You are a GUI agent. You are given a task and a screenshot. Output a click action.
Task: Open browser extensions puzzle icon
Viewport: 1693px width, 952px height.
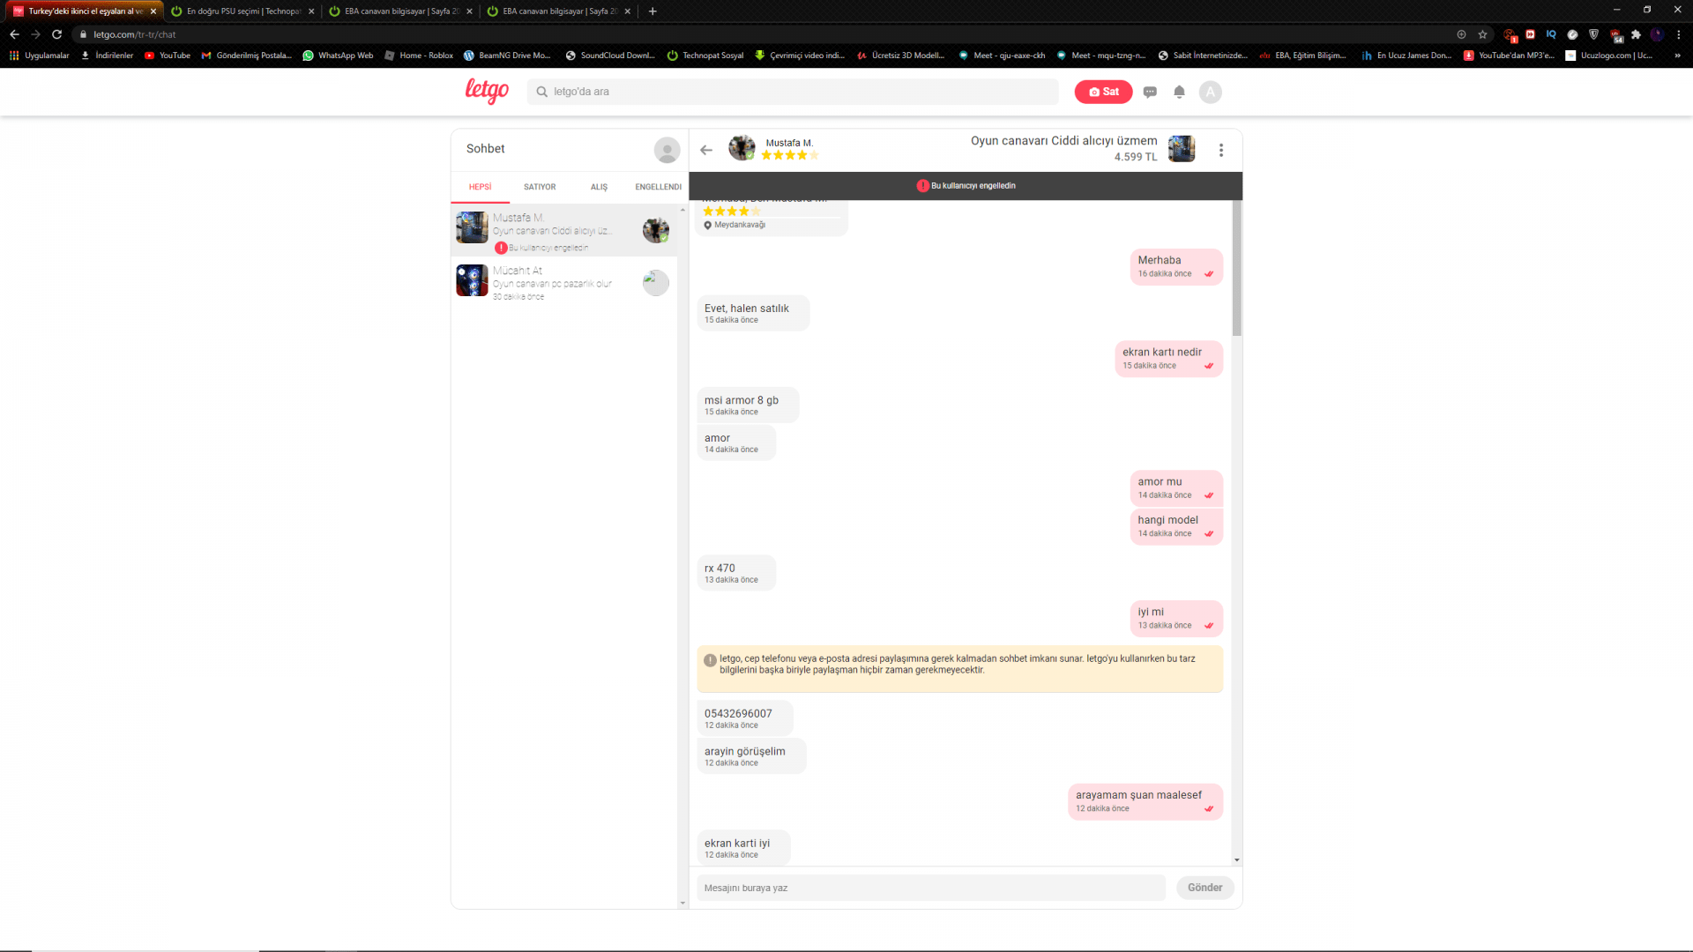point(1636,34)
